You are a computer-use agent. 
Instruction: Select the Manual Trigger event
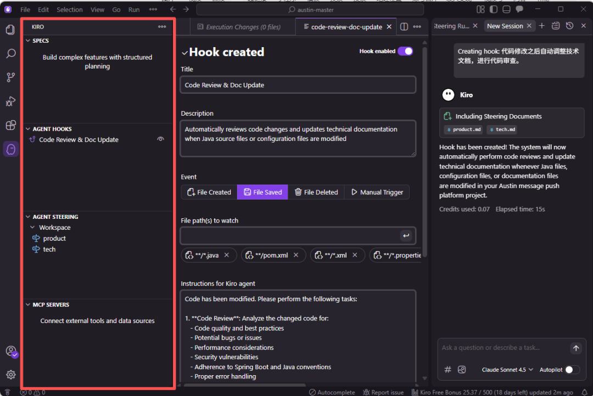pyautogui.click(x=377, y=192)
